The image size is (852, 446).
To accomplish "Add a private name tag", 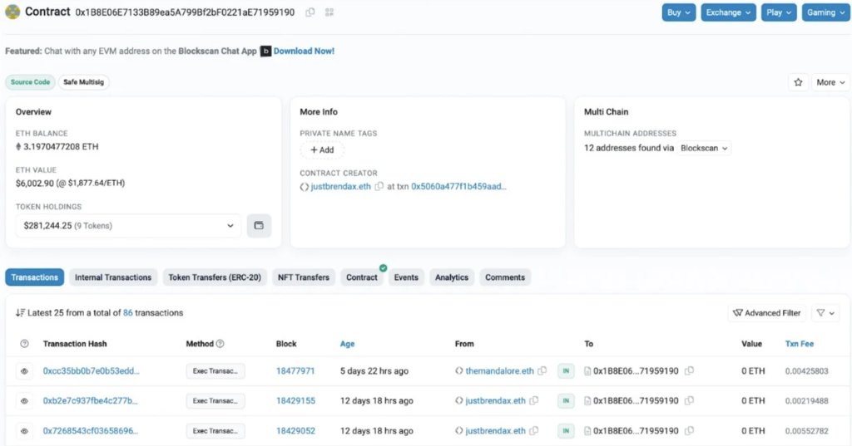I will tap(322, 149).
